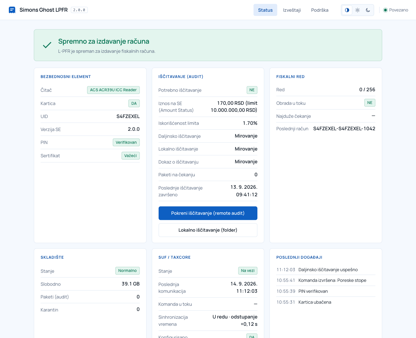This screenshot has width=416, height=338.
Task: Start remote audit with Pokreni iščitavanje
Action: point(208,213)
